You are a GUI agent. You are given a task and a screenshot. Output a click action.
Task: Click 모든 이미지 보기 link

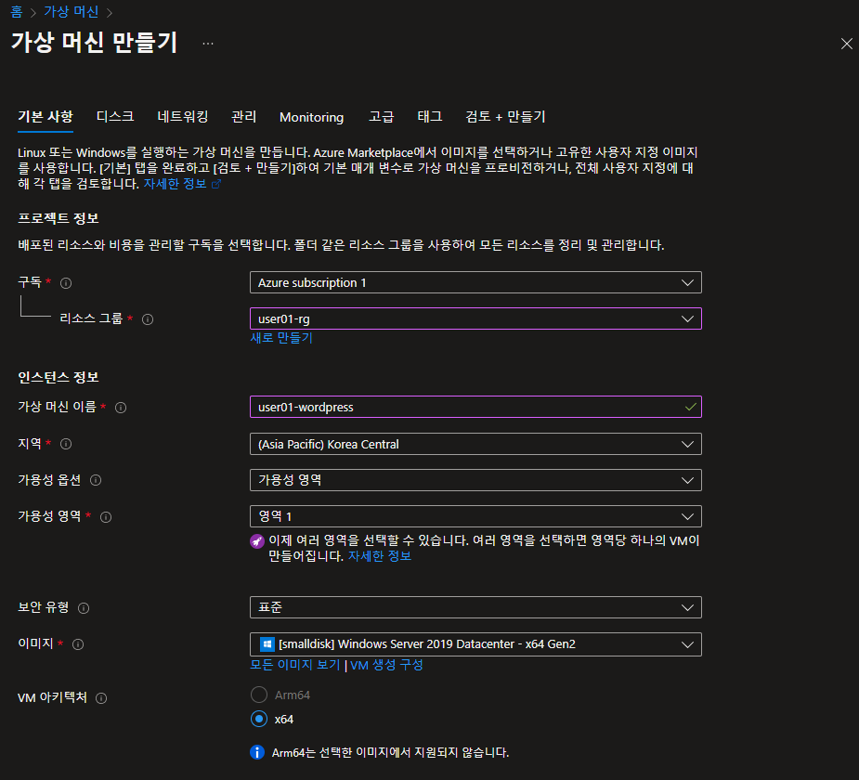pos(295,665)
